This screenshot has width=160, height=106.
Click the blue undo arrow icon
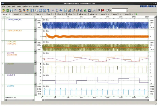pyautogui.click(x=15, y=10)
